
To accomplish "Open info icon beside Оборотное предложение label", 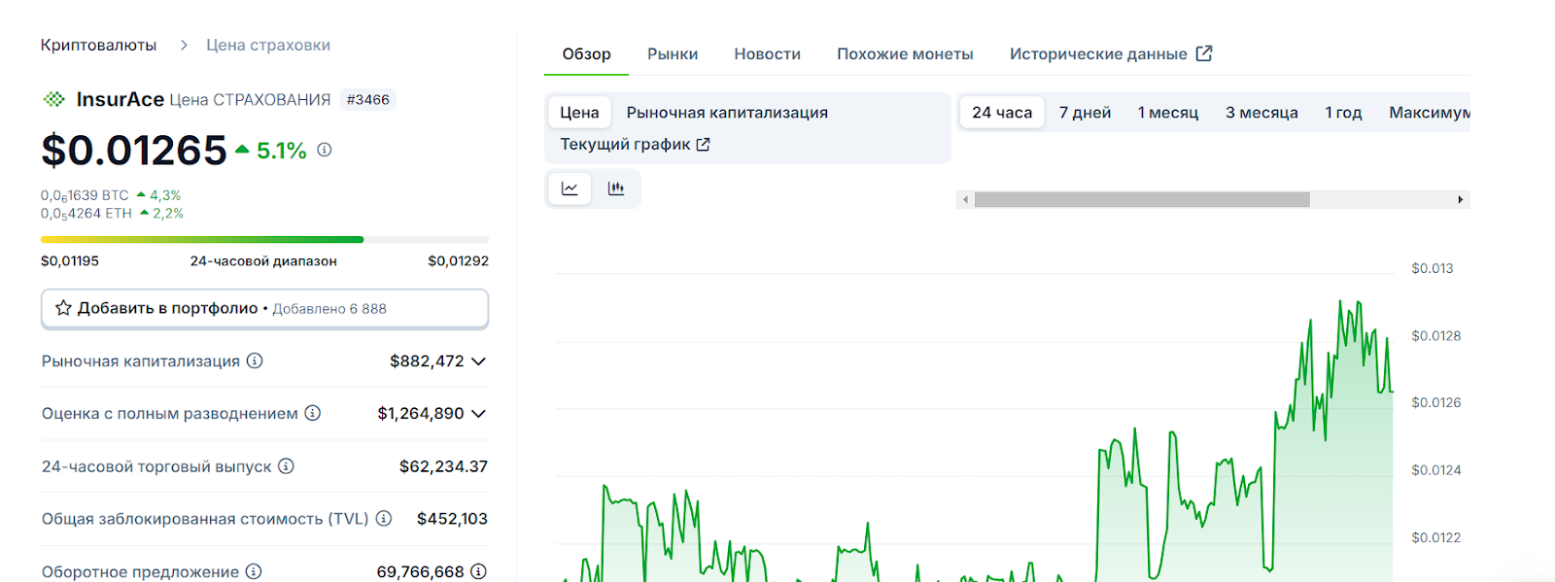I will pos(254,571).
